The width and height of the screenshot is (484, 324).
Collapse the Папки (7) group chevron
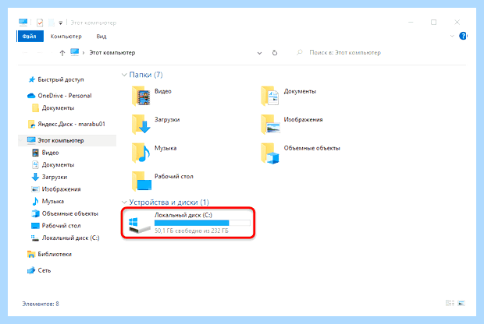coord(124,75)
